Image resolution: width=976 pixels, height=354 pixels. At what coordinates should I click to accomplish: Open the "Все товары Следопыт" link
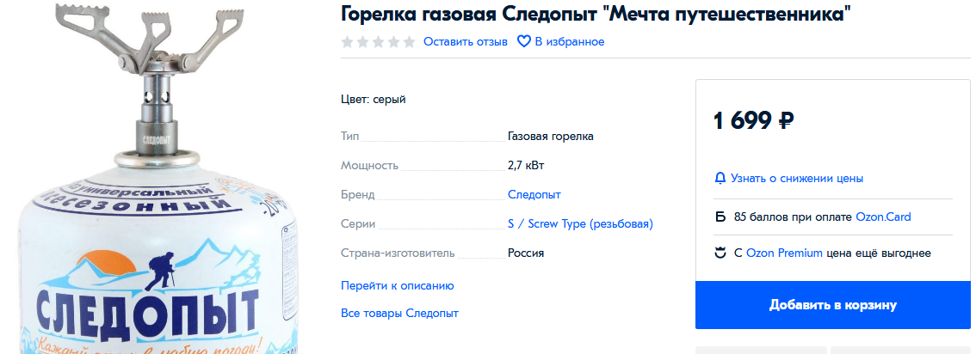pyautogui.click(x=399, y=314)
